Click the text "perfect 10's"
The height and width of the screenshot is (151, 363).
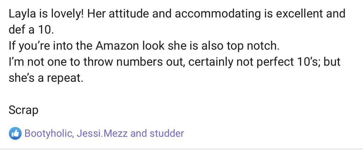282,62
